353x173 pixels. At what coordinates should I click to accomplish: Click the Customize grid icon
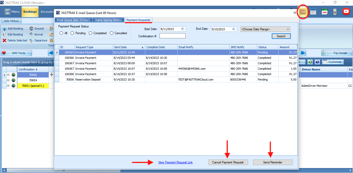325,62
